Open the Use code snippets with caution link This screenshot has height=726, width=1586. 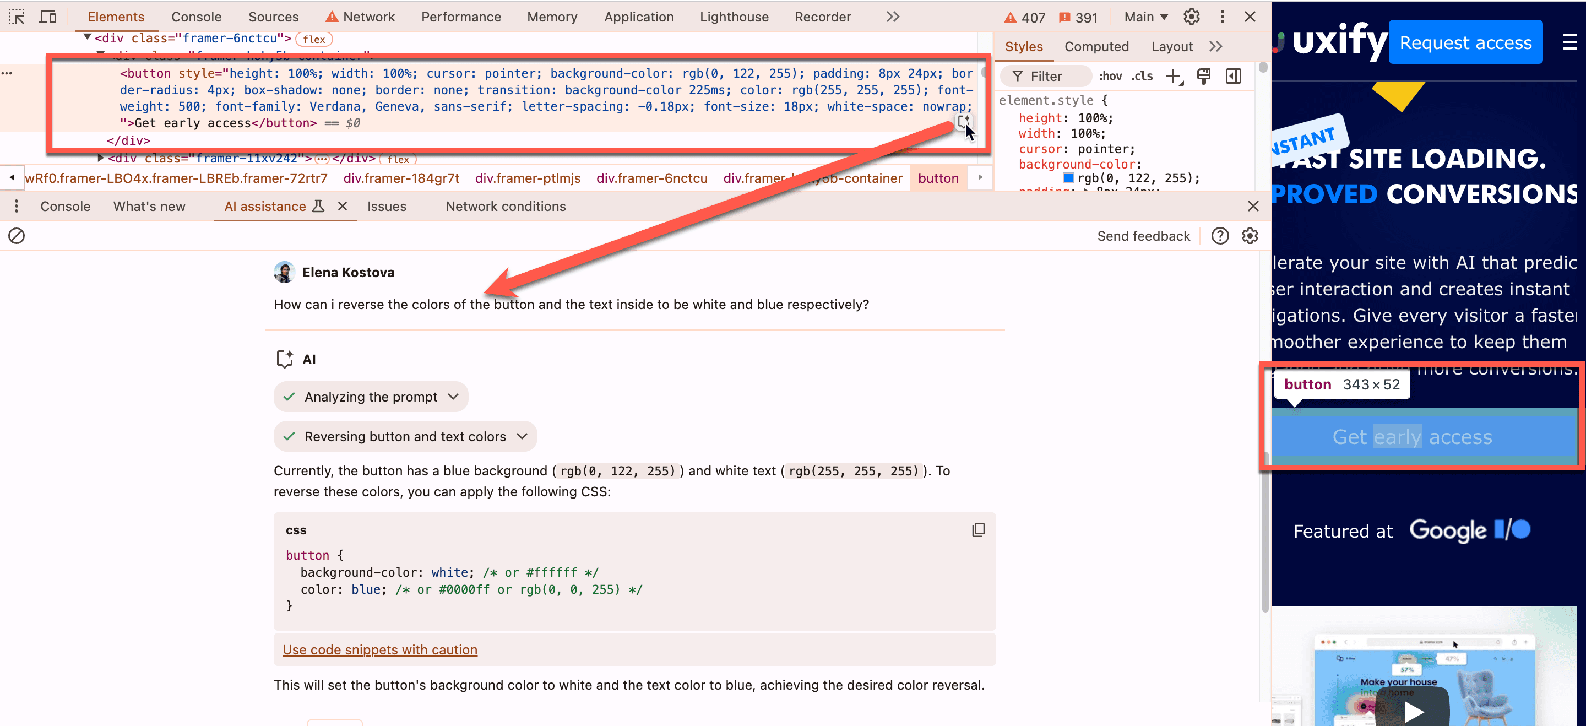[380, 649]
